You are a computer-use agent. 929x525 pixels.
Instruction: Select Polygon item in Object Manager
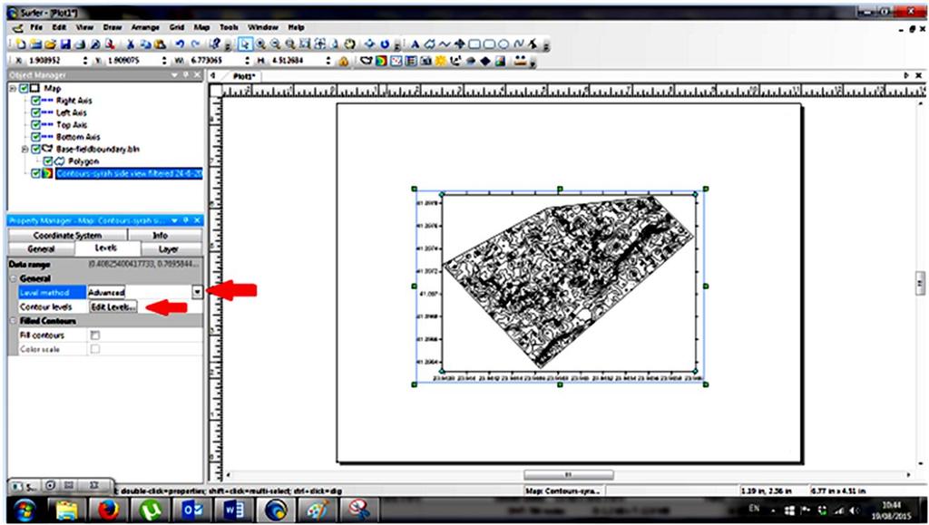click(83, 161)
